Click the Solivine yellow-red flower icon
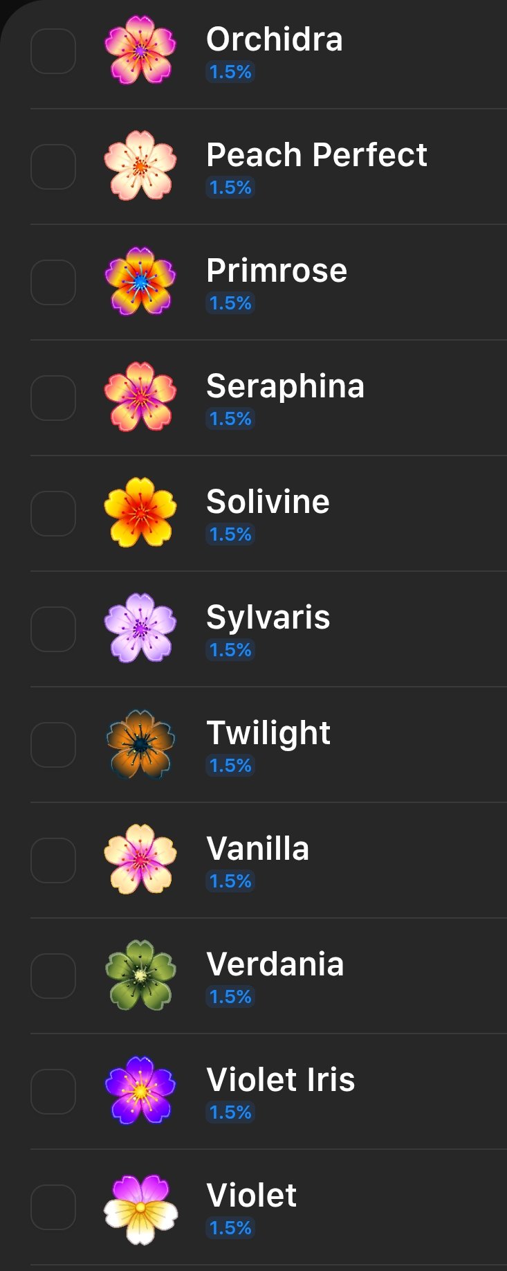Screen dimensions: 507x1271 tap(140, 513)
